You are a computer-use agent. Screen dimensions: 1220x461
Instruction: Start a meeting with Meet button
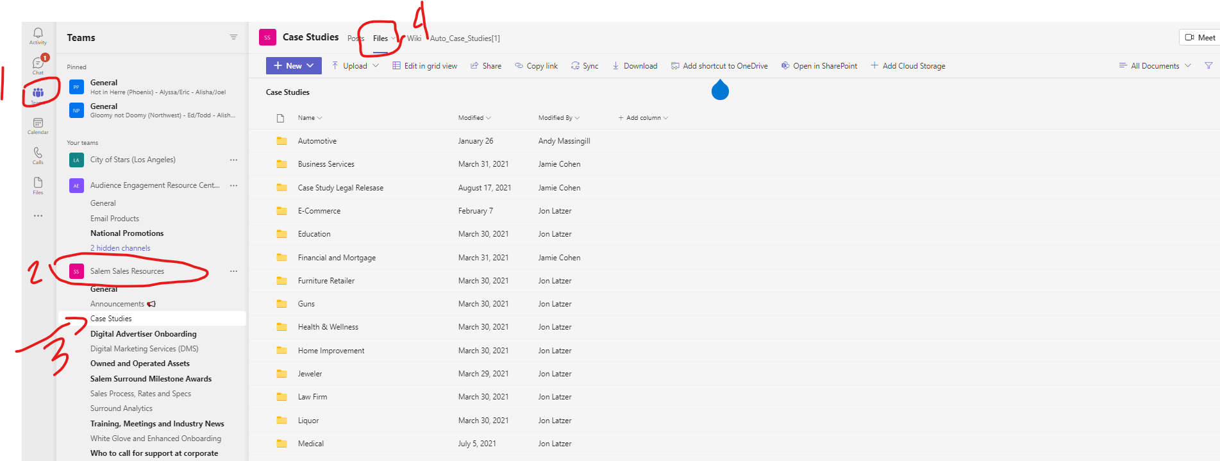click(1199, 37)
